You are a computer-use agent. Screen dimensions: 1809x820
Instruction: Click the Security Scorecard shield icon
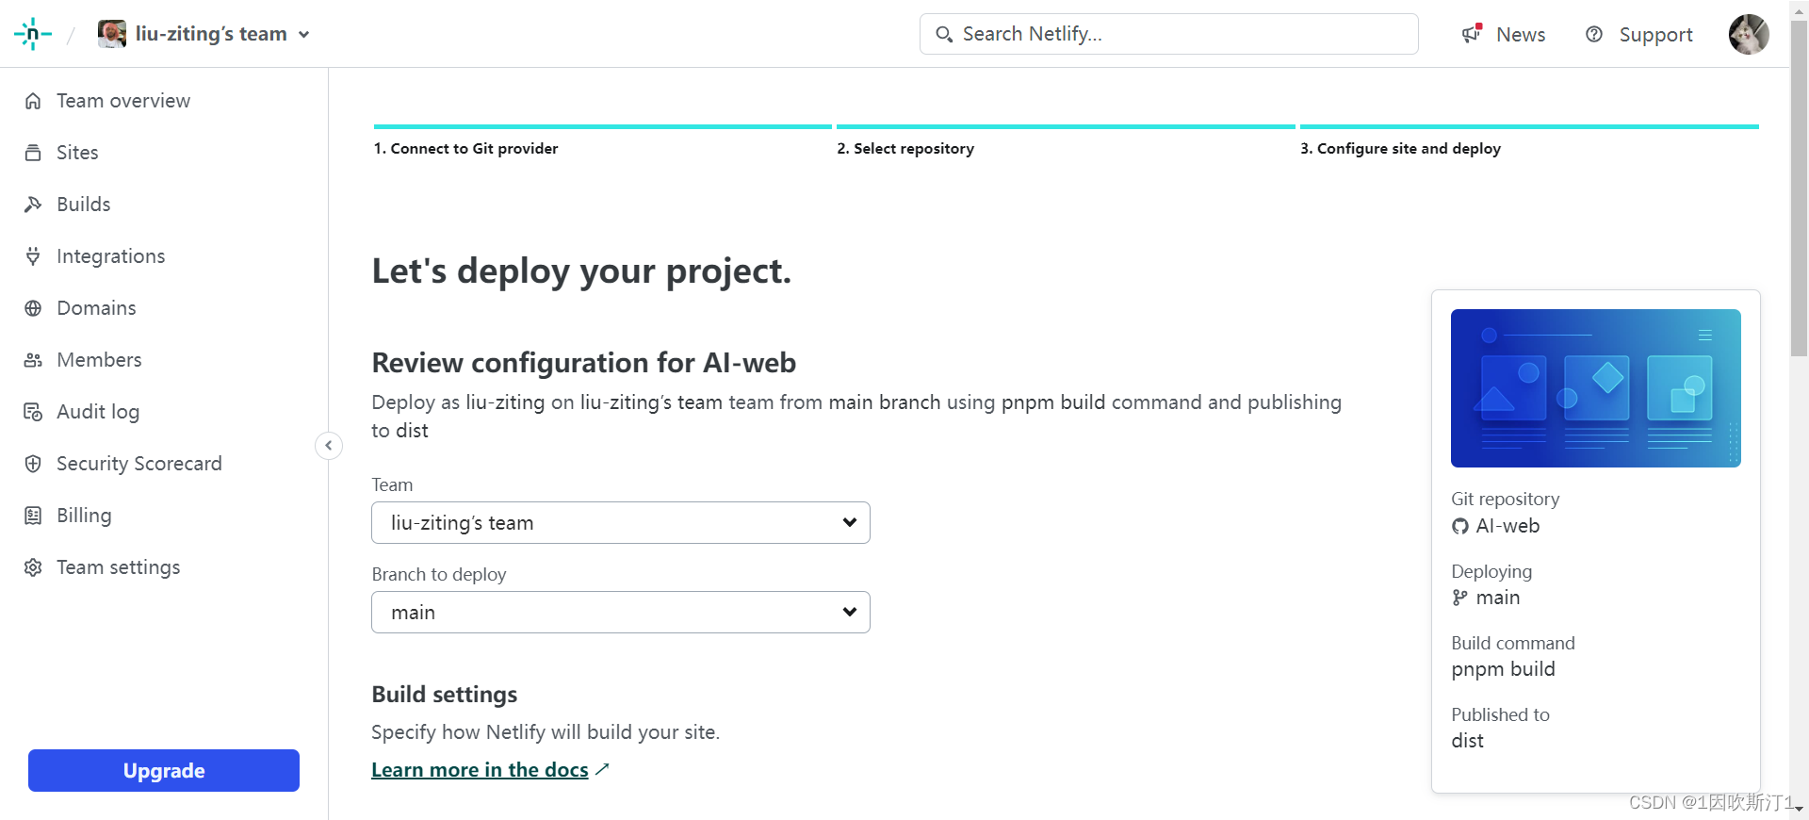33,464
